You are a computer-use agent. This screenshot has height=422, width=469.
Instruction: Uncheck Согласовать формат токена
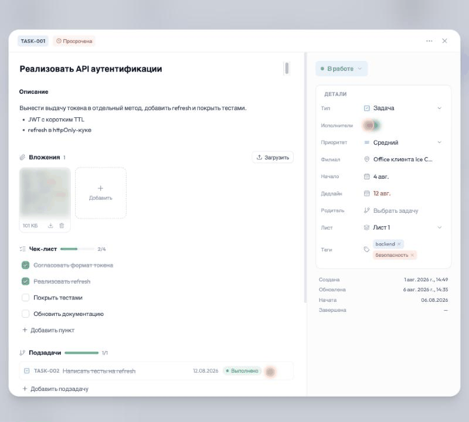coord(25,266)
